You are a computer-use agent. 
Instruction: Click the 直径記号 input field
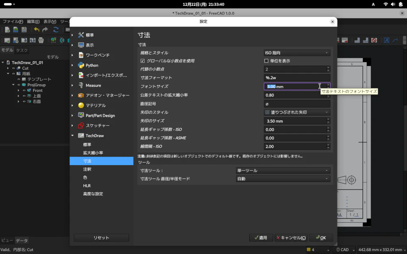coord(297,104)
